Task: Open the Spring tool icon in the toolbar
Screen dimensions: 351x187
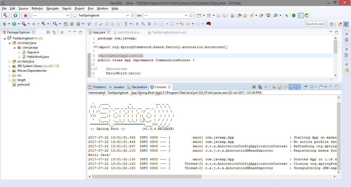Action: 307,15
